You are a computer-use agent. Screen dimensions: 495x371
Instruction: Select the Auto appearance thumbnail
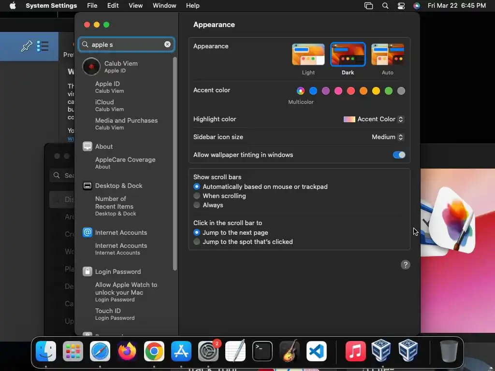pyautogui.click(x=387, y=54)
